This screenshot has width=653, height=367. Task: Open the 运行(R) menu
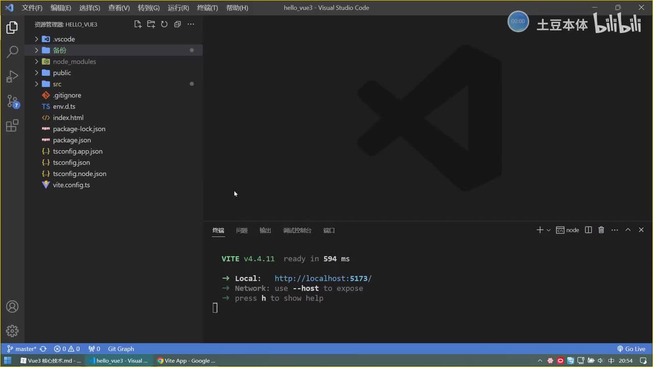tap(178, 8)
